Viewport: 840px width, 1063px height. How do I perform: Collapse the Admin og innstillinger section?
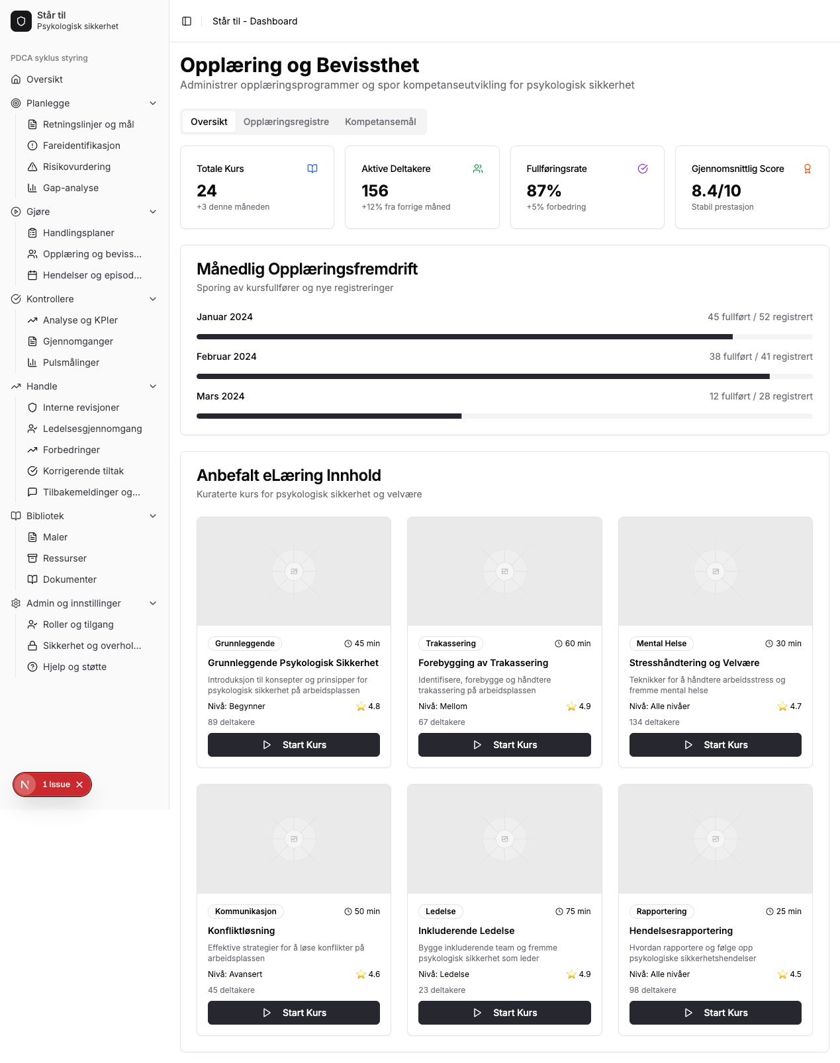153,603
